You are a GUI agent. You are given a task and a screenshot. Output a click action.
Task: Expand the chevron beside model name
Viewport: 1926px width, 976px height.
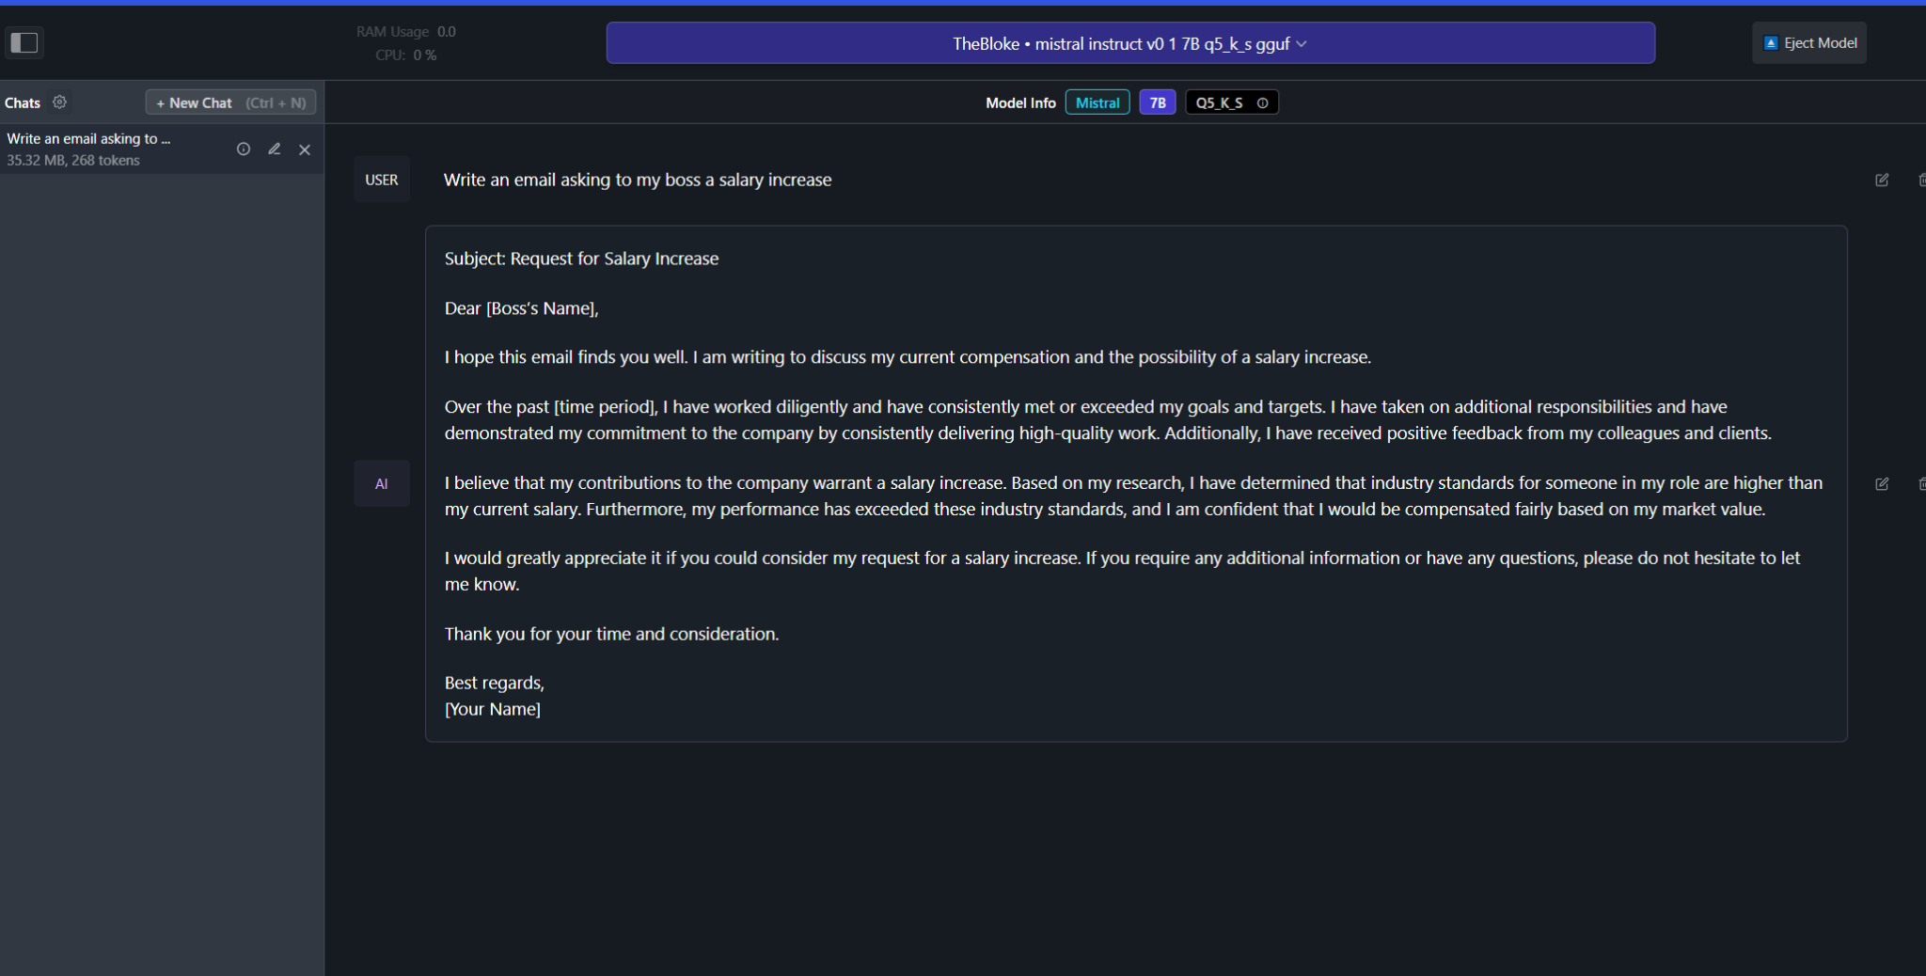tap(1302, 44)
